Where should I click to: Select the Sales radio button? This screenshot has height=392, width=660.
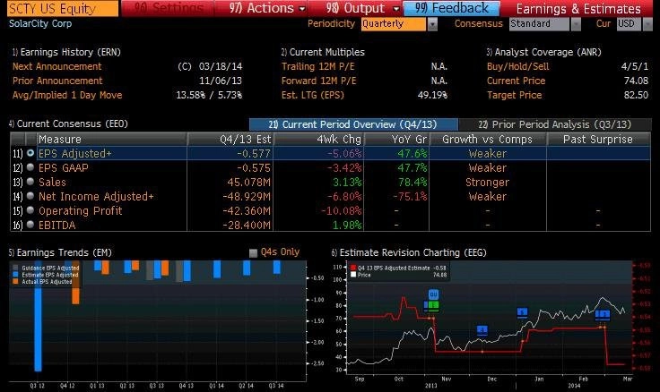pos(30,182)
